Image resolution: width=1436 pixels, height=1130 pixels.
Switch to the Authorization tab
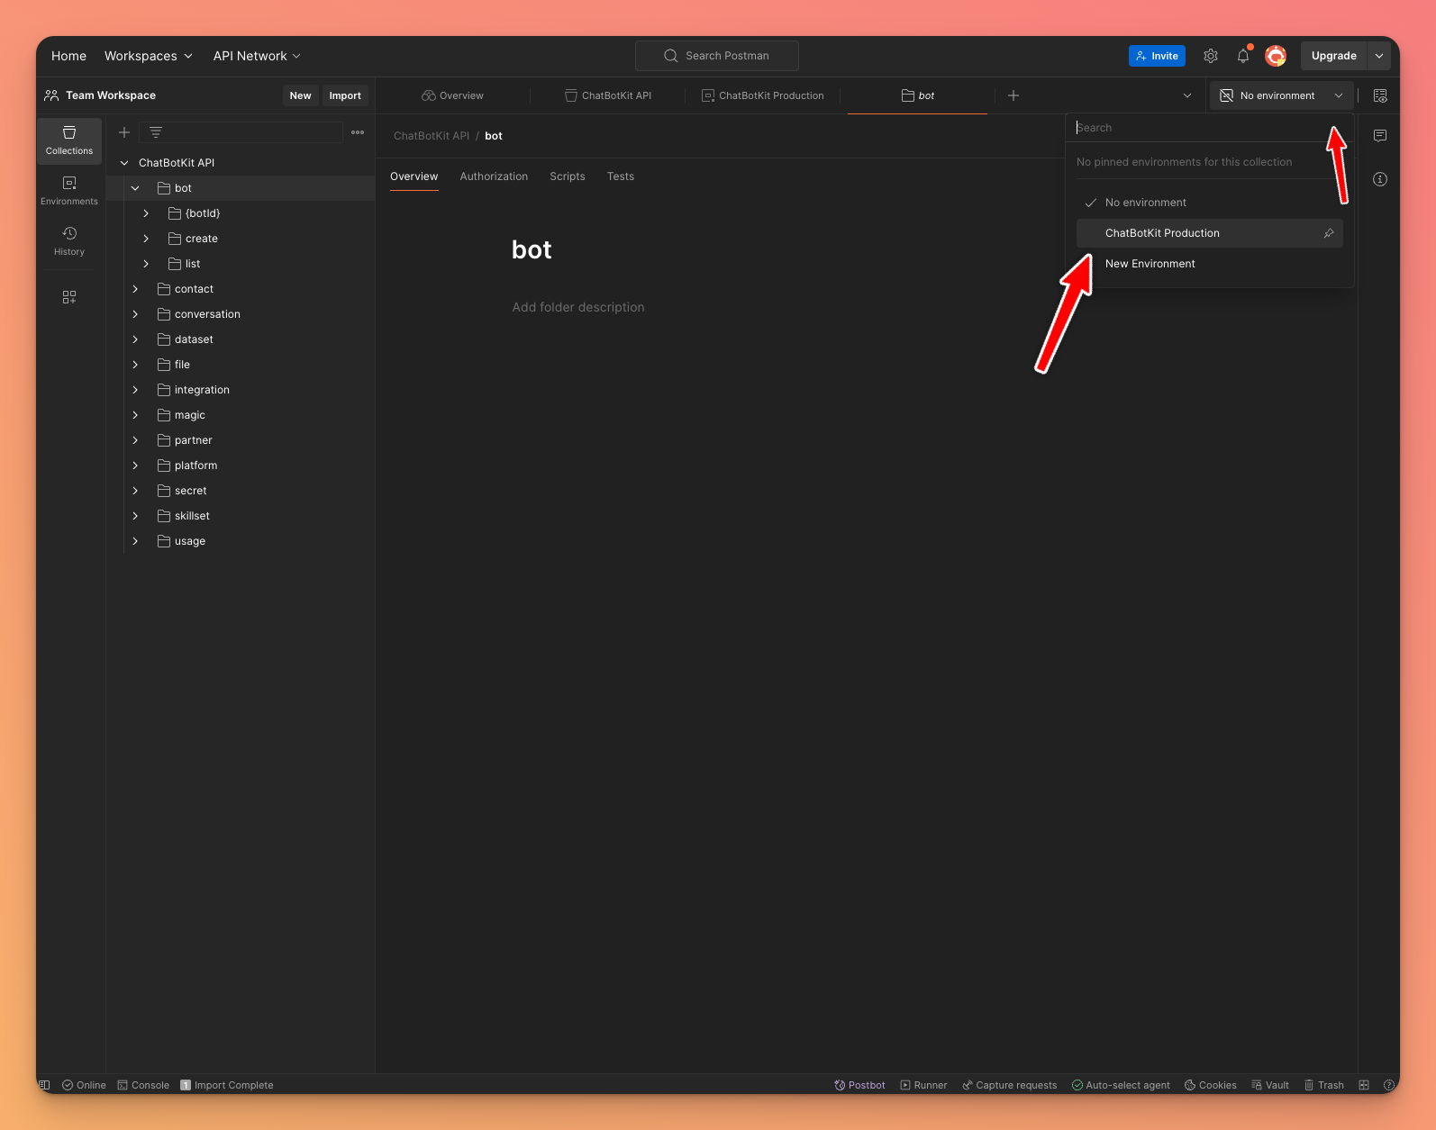[x=494, y=176]
